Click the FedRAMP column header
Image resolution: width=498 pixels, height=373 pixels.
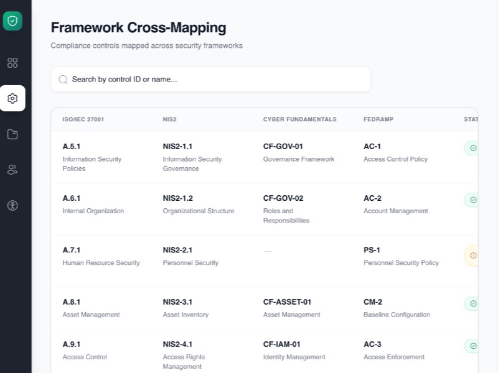pos(378,119)
